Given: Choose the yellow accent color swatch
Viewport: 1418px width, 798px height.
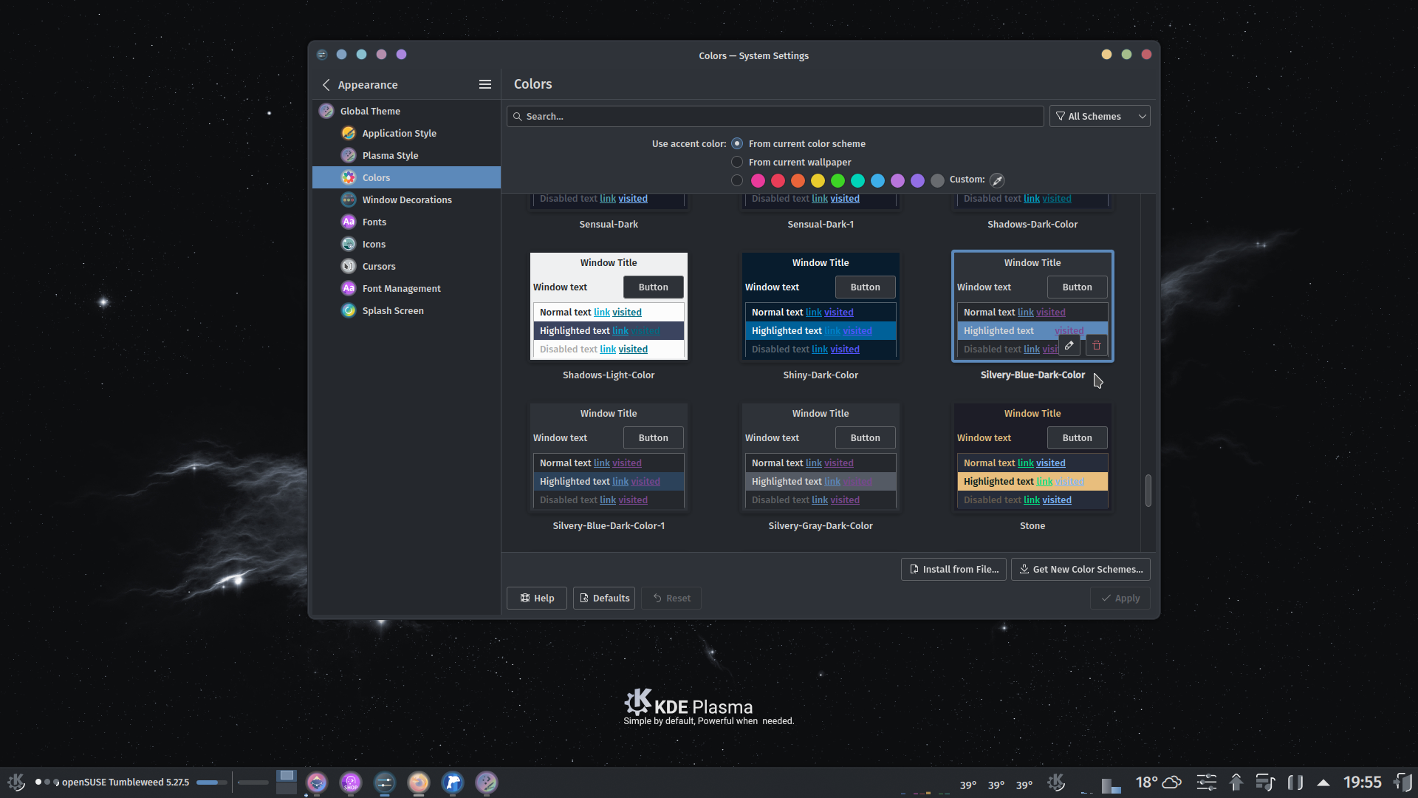Looking at the screenshot, I should tap(818, 180).
